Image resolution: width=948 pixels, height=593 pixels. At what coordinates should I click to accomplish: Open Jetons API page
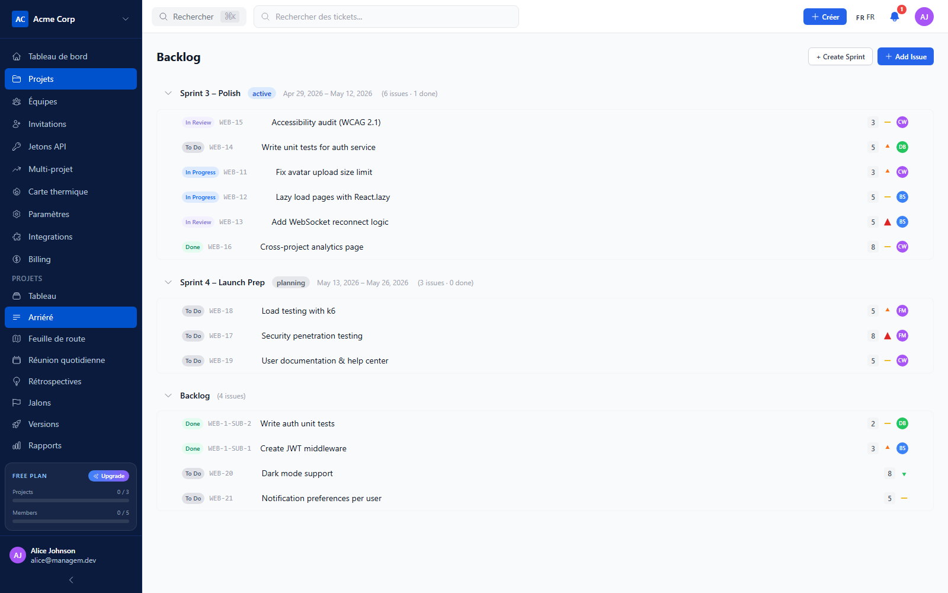click(71, 146)
